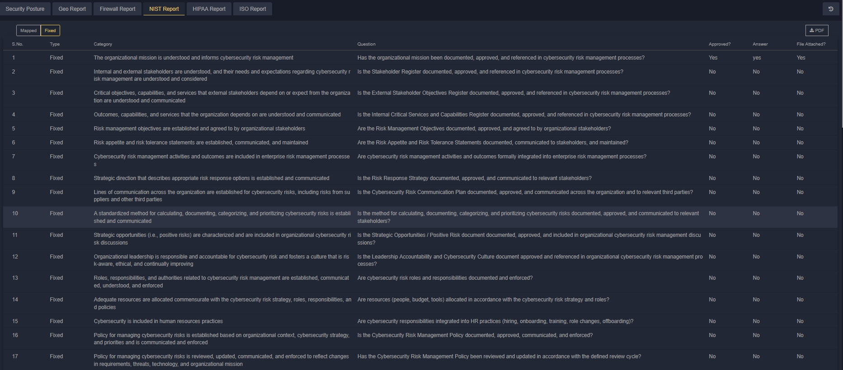Click the Type column header
Screen dimensions: 843x370
click(x=55, y=44)
